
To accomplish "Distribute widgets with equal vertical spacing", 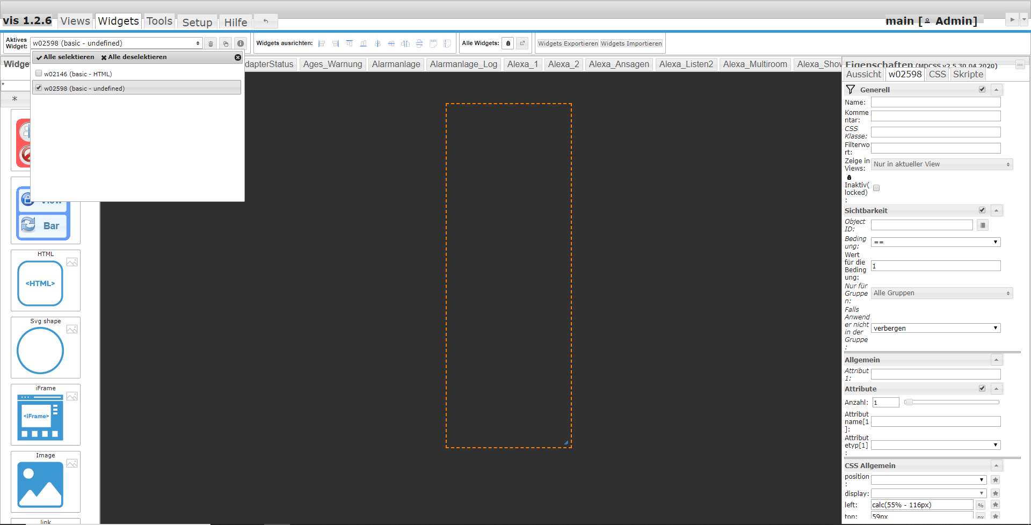I will tap(419, 43).
